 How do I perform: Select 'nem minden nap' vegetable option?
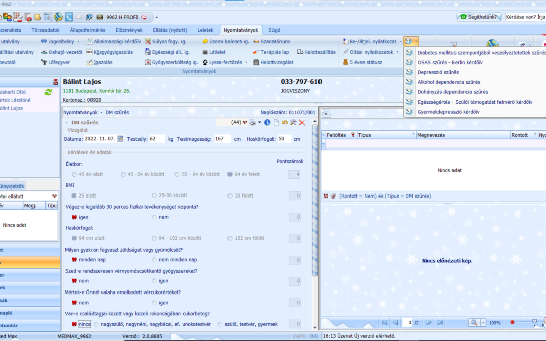(x=155, y=260)
